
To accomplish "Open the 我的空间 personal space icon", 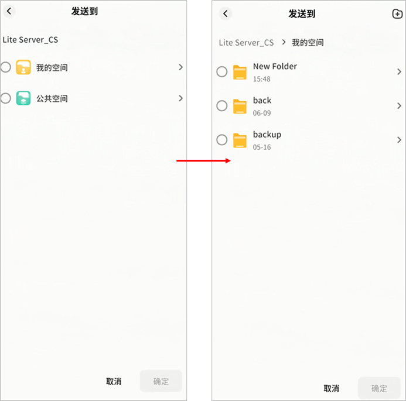I will pyautogui.click(x=23, y=67).
